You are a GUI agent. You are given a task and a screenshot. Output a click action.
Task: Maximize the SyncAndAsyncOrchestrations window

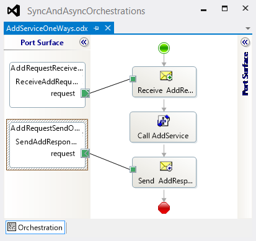click(x=224, y=9)
